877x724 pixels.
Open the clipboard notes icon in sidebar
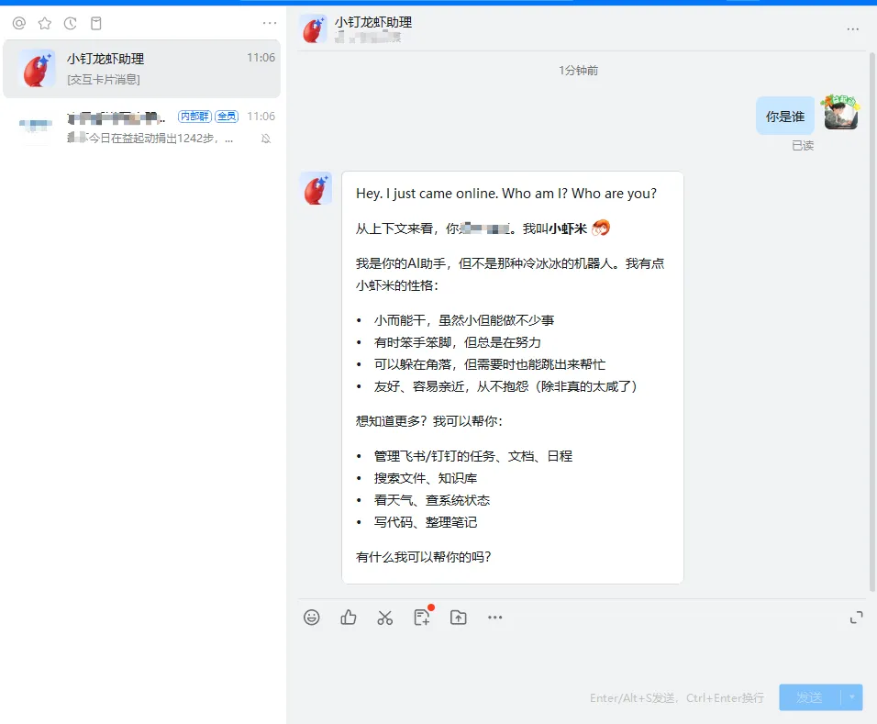pos(96,24)
